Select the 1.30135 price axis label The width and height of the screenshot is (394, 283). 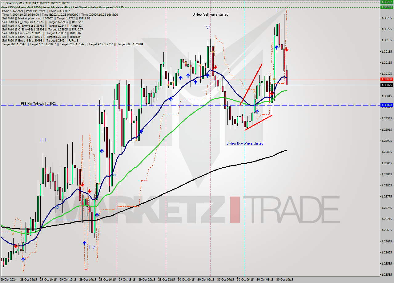(387, 62)
